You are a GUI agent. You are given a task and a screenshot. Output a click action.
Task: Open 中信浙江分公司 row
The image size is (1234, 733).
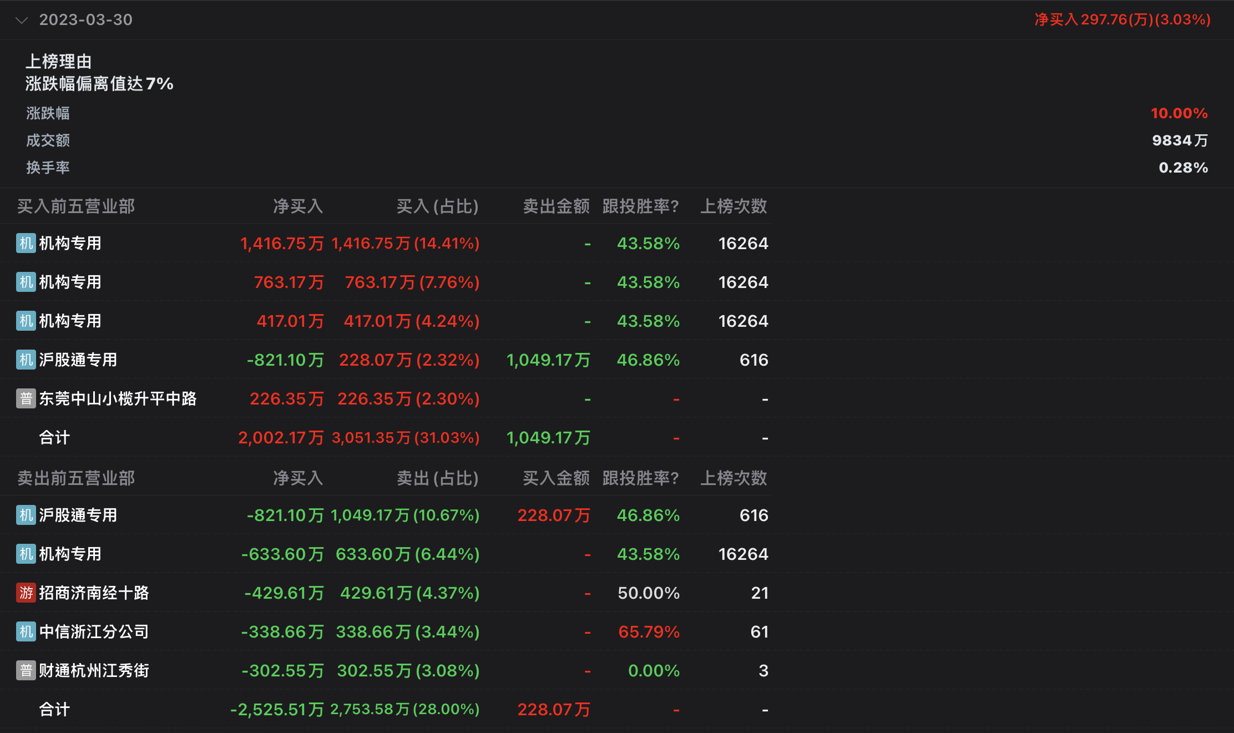tap(94, 632)
